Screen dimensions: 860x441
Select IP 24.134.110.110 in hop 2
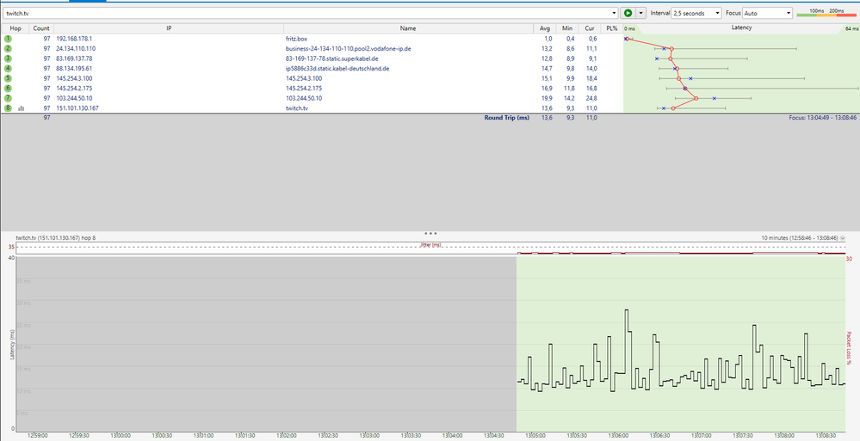pyautogui.click(x=76, y=49)
